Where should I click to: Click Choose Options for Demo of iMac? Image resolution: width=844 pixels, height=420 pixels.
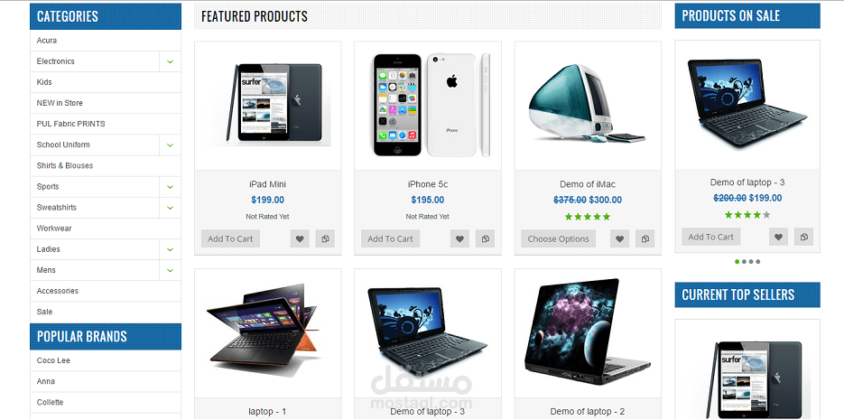[x=558, y=238]
